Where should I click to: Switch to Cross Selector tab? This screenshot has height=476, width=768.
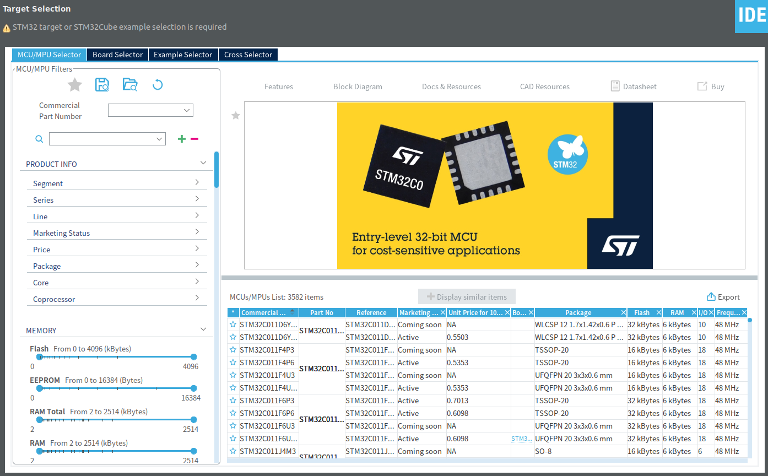point(248,55)
